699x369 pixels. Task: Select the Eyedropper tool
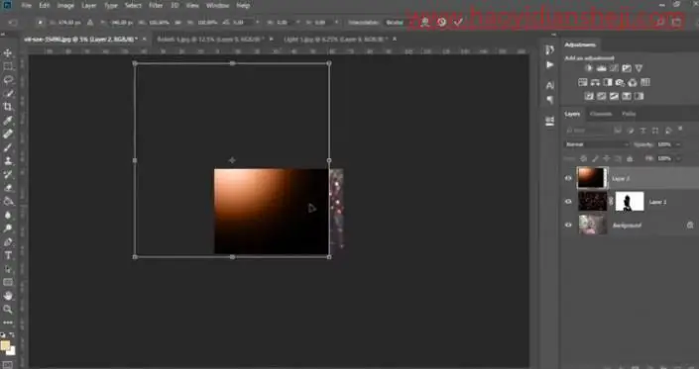[8, 121]
